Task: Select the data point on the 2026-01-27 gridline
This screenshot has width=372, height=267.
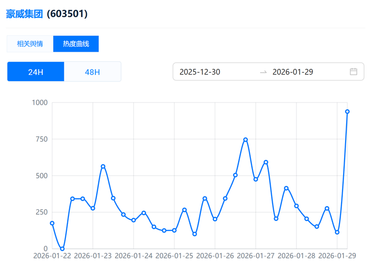Action: 255,179
